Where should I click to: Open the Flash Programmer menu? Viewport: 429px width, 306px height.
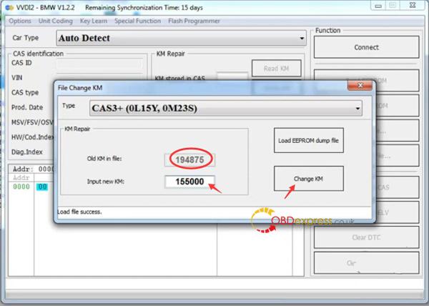tap(194, 21)
